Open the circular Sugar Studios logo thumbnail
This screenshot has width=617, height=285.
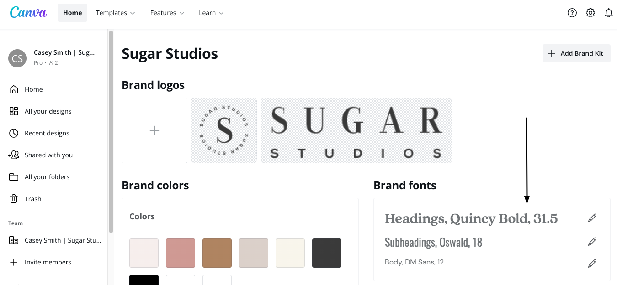pyautogui.click(x=224, y=130)
